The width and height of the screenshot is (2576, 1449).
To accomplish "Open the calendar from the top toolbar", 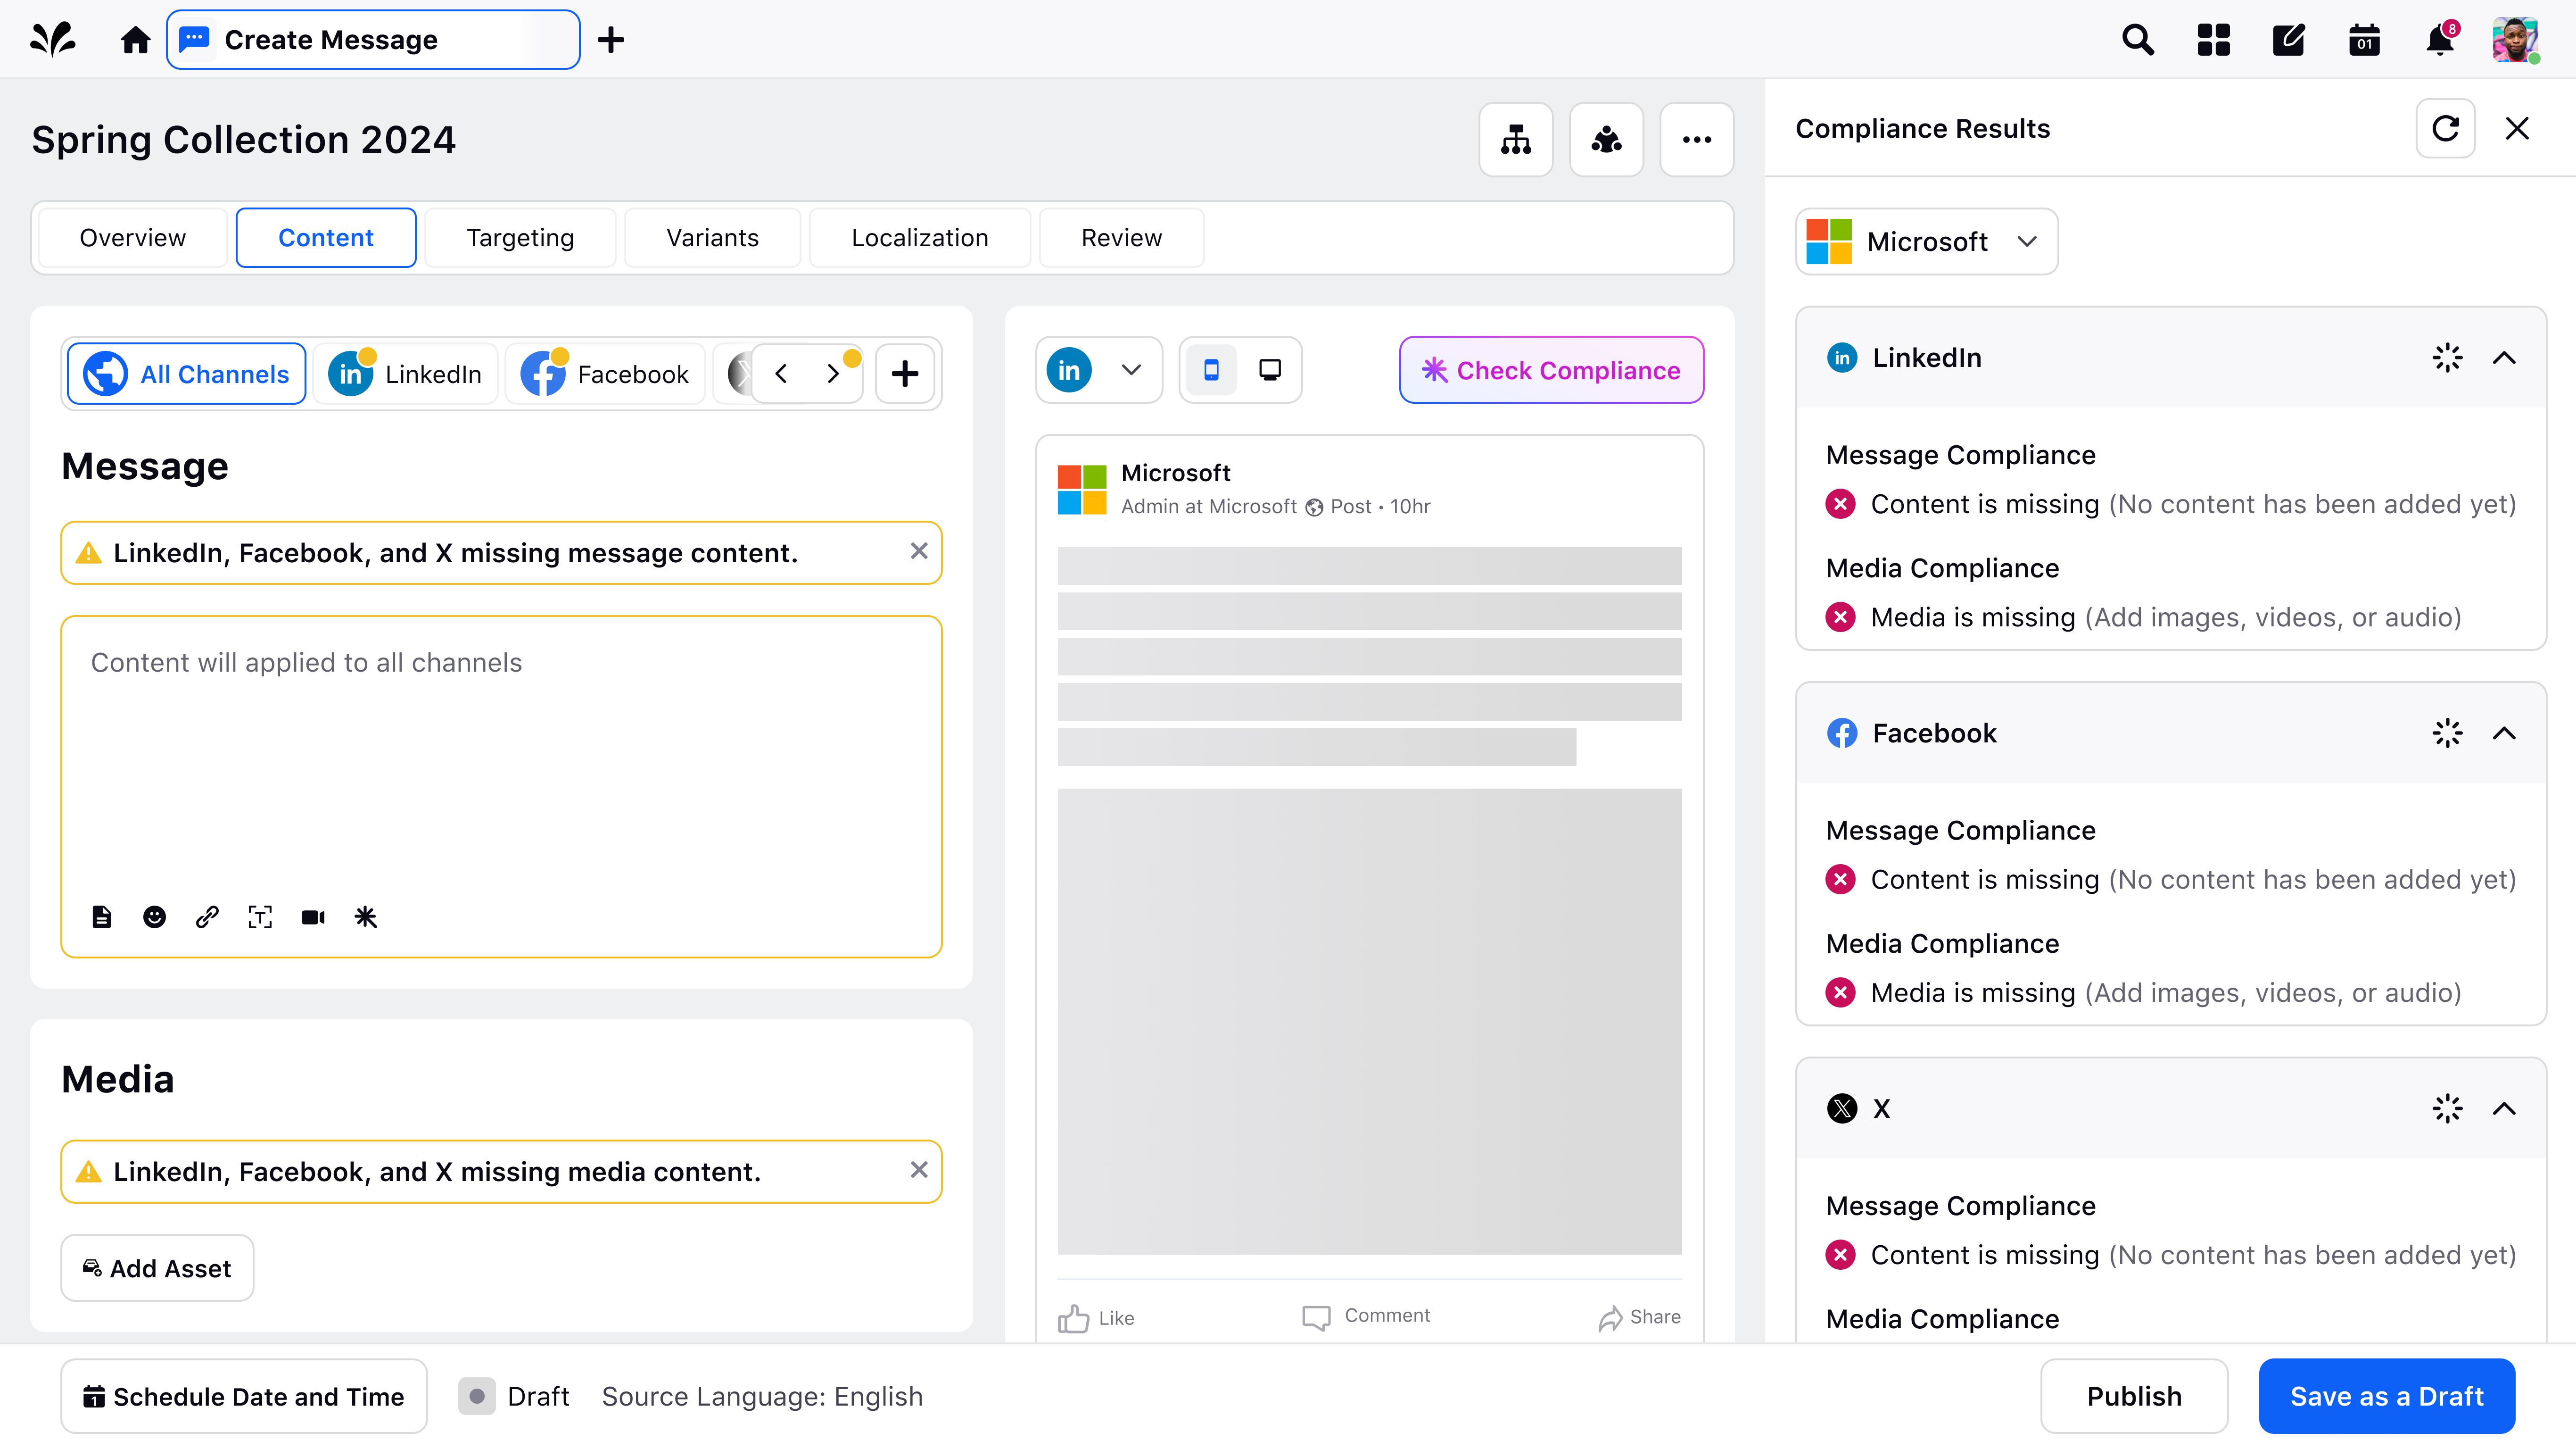I will (2364, 39).
